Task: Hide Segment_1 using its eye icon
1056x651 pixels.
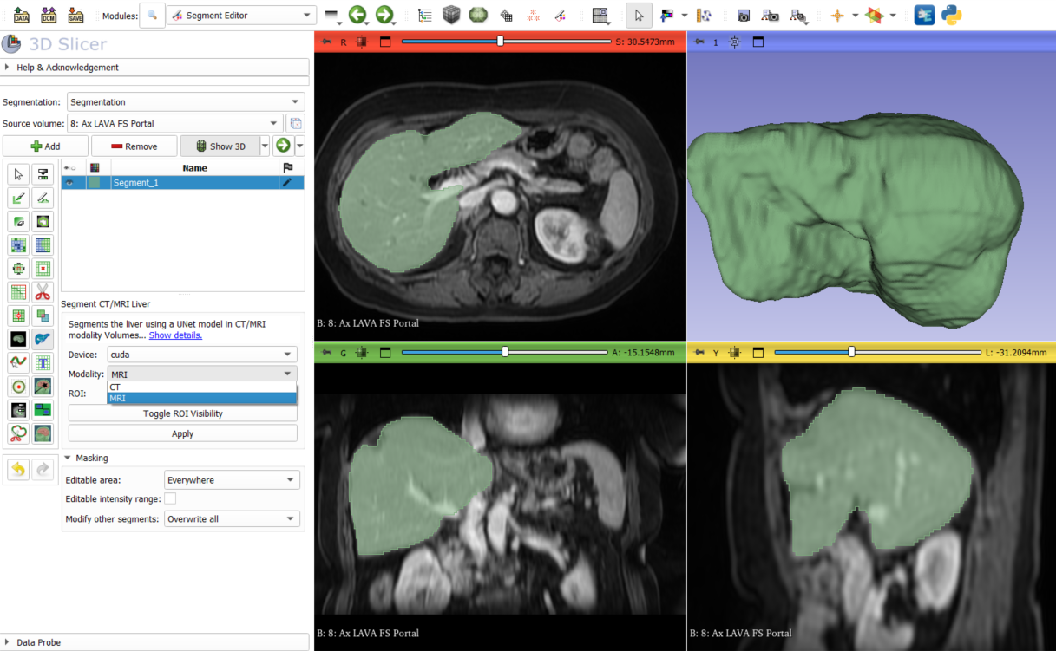Action: (70, 183)
